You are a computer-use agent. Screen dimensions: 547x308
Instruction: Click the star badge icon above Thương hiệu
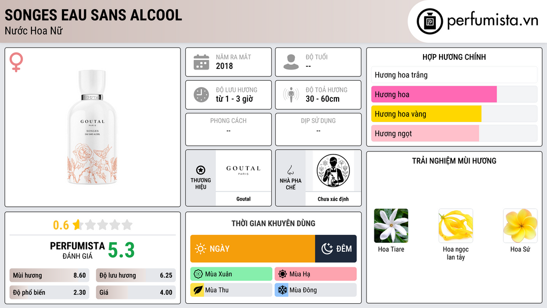(201, 170)
